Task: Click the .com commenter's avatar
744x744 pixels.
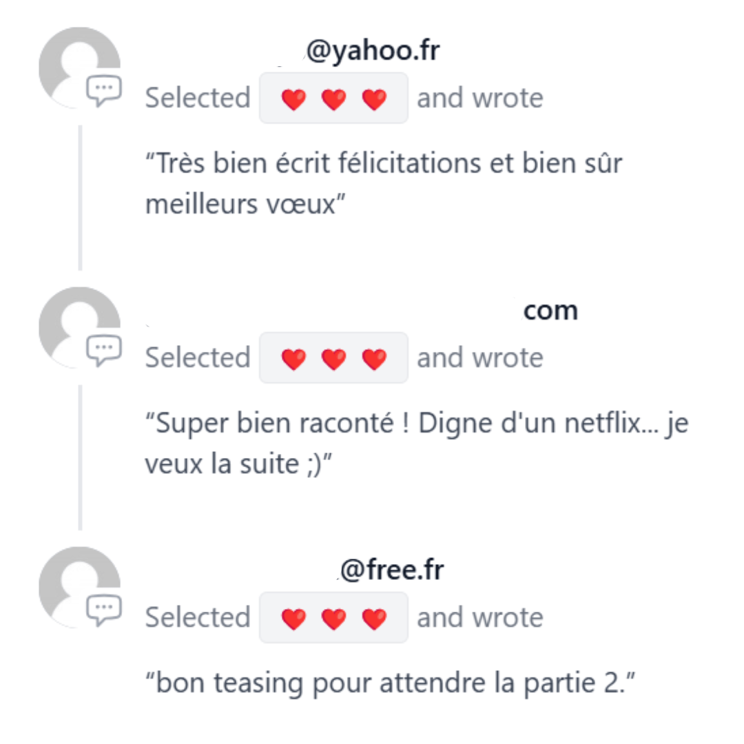Action: pyautogui.click(x=79, y=327)
